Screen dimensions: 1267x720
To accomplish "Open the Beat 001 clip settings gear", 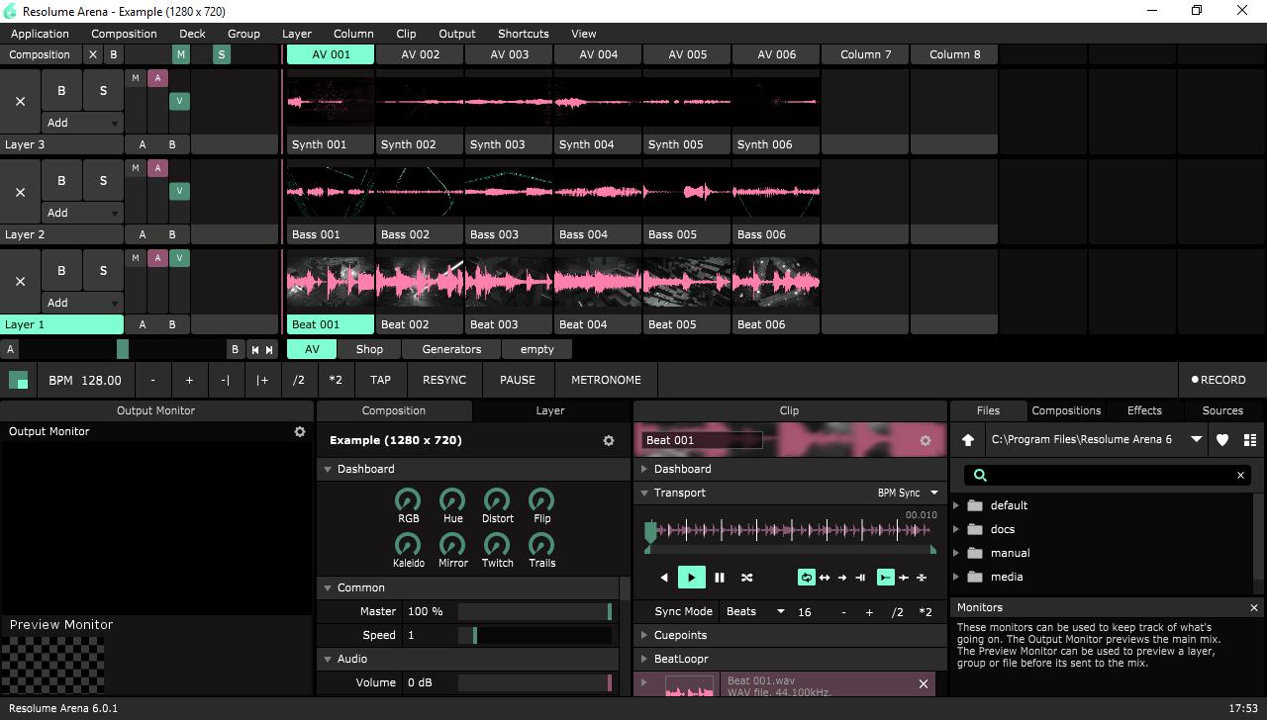I will coord(926,441).
